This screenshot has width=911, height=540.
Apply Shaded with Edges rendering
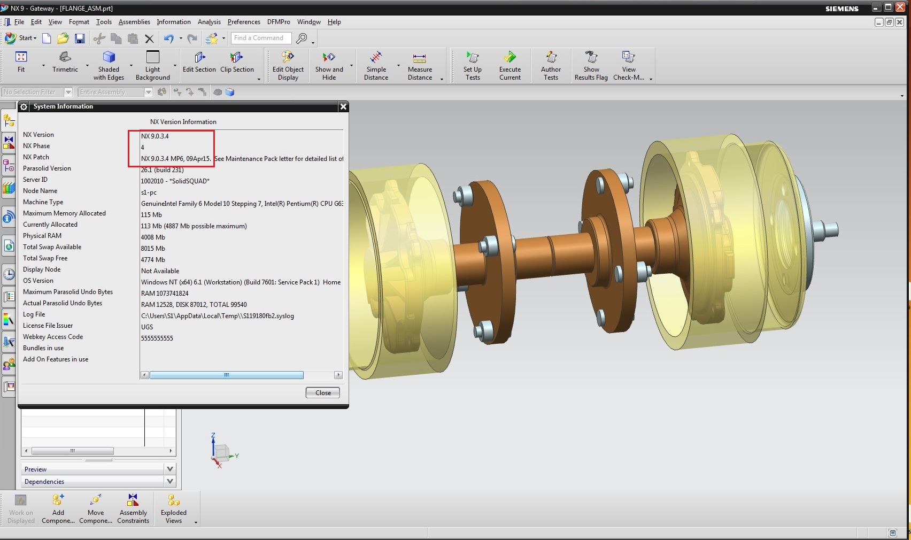(109, 66)
